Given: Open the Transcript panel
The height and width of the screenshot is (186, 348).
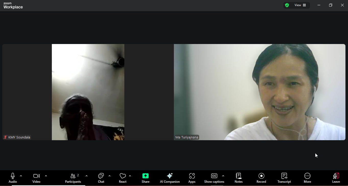Looking at the screenshot, I should (284, 178).
